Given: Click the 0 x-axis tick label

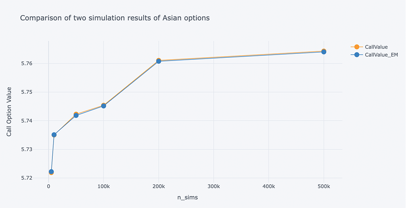Looking at the screenshot, I should coord(48,185).
